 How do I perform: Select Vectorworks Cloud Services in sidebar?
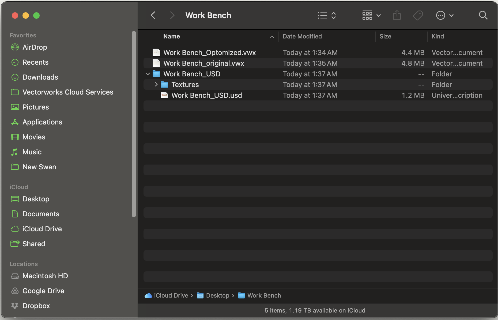67,92
